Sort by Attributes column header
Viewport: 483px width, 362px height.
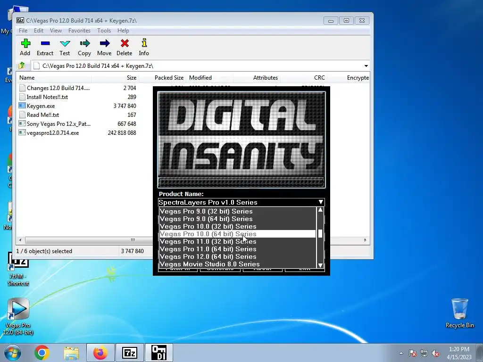(x=257, y=78)
